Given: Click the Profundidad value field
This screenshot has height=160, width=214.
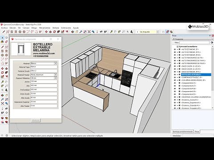Looking at the screenshot, I should (44, 90).
